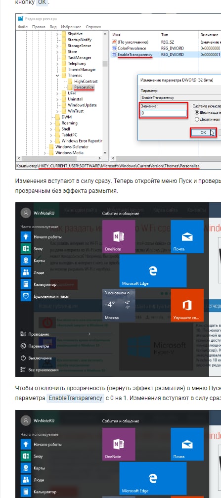Click WinNoteRU user avatar in lower Start menu
Image resolution: width=221 pixels, height=498 pixels.
pos(25,420)
